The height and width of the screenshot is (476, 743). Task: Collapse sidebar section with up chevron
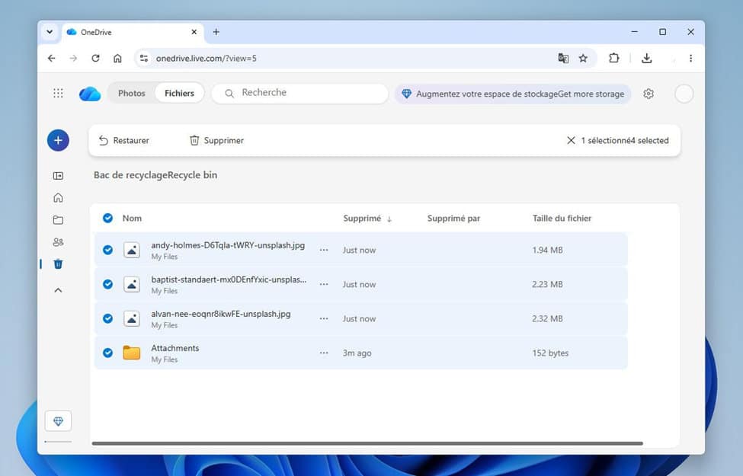(x=58, y=290)
